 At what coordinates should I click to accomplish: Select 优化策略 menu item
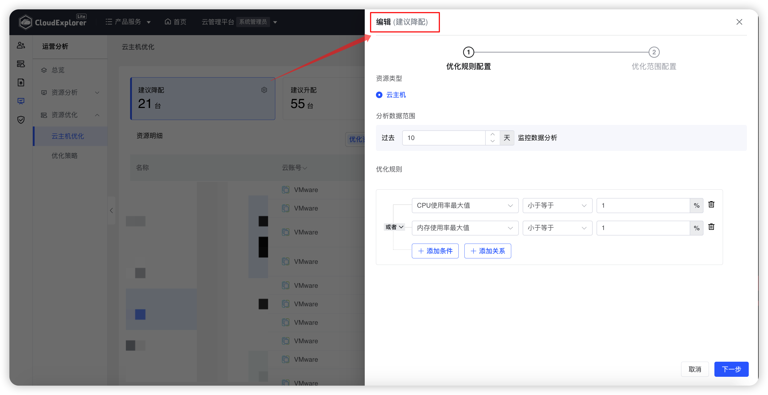pyautogui.click(x=70, y=156)
